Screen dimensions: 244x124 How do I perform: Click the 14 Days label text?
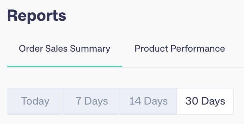tap(148, 102)
